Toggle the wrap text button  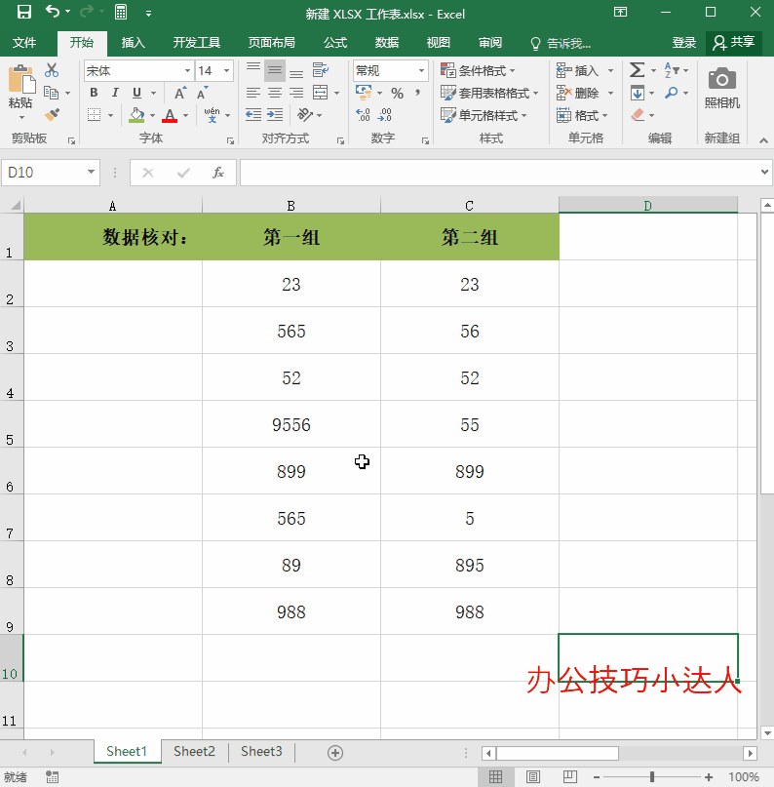pos(320,71)
